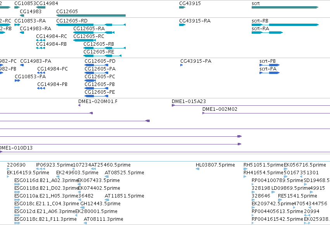Click EST EK074402.5prime
The height and width of the screenshot is (225, 330).
(79, 192)
